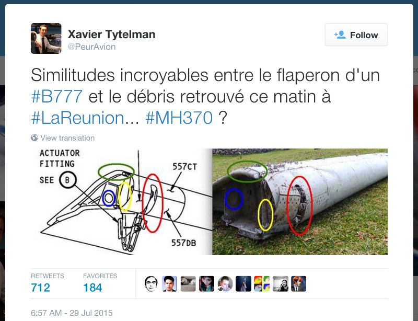The width and height of the screenshot is (418, 321).
Task: Click the third avatar, the beige photo
Action: (x=188, y=284)
